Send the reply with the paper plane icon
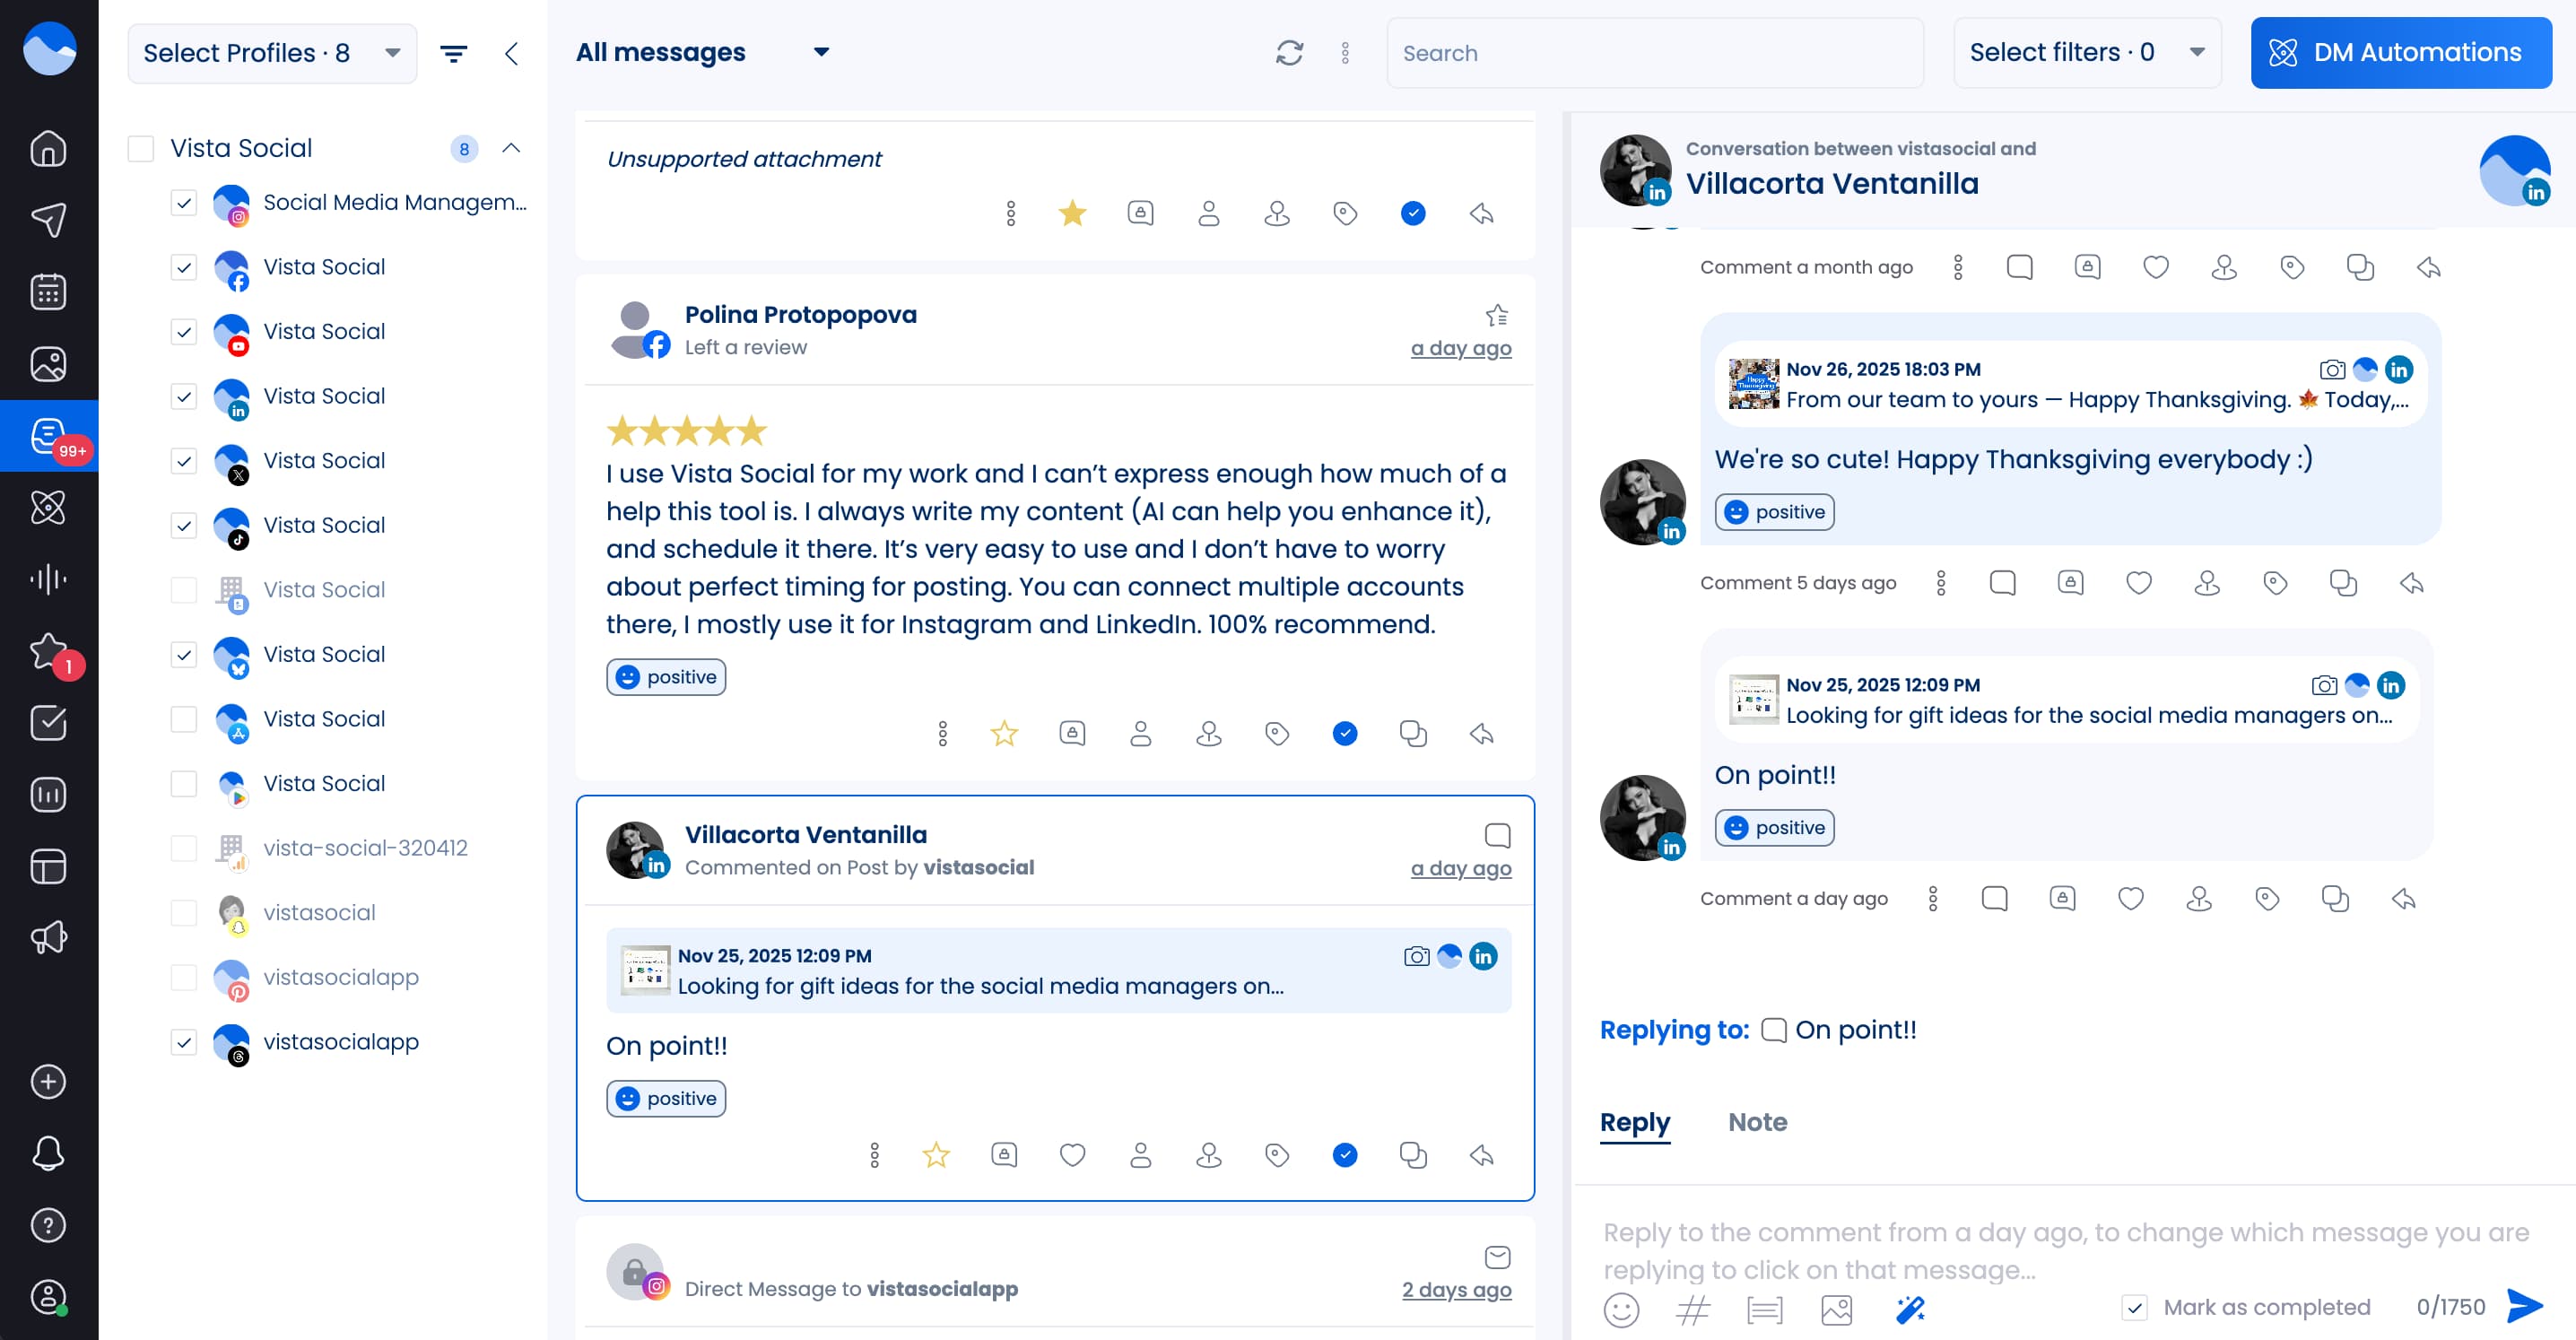This screenshot has width=2576, height=1340. coord(2524,1307)
